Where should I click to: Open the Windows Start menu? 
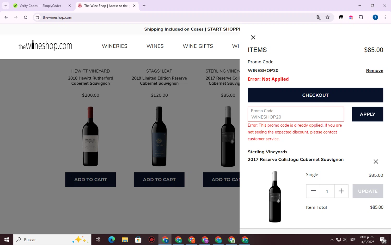coord(7,240)
